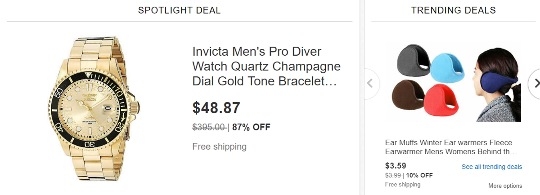The height and width of the screenshot is (195, 540).
Task: Click the See all trending deals link
Action: coord(491,167)
